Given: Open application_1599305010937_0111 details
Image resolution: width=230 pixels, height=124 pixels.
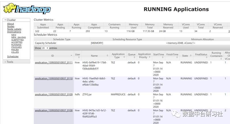Looking at the screenshot, I should (x=53, y=62).
